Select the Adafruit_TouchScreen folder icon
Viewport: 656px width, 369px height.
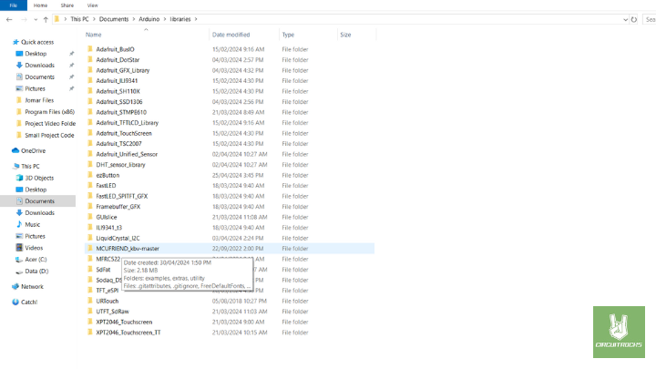(x=90, y=133)
